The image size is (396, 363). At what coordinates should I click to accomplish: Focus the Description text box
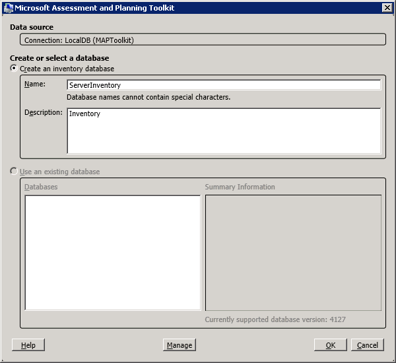pos(224,131)
